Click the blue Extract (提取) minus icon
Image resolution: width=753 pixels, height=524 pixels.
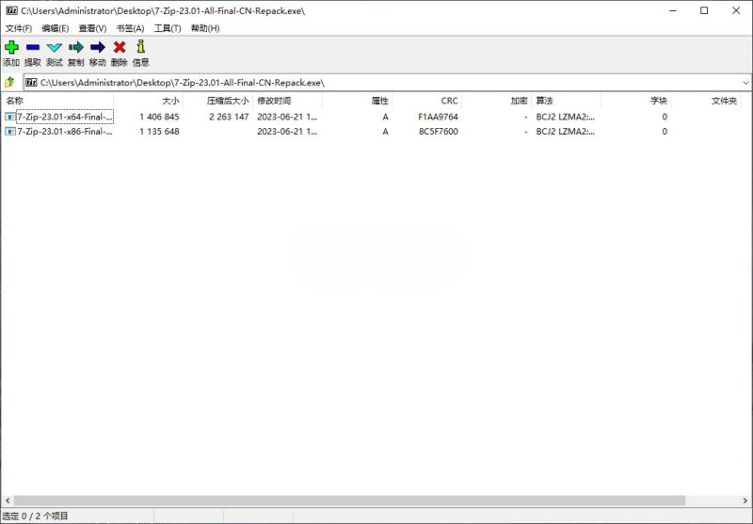(33, 47)
